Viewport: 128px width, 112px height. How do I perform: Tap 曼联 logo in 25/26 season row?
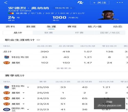coord(7,93)
